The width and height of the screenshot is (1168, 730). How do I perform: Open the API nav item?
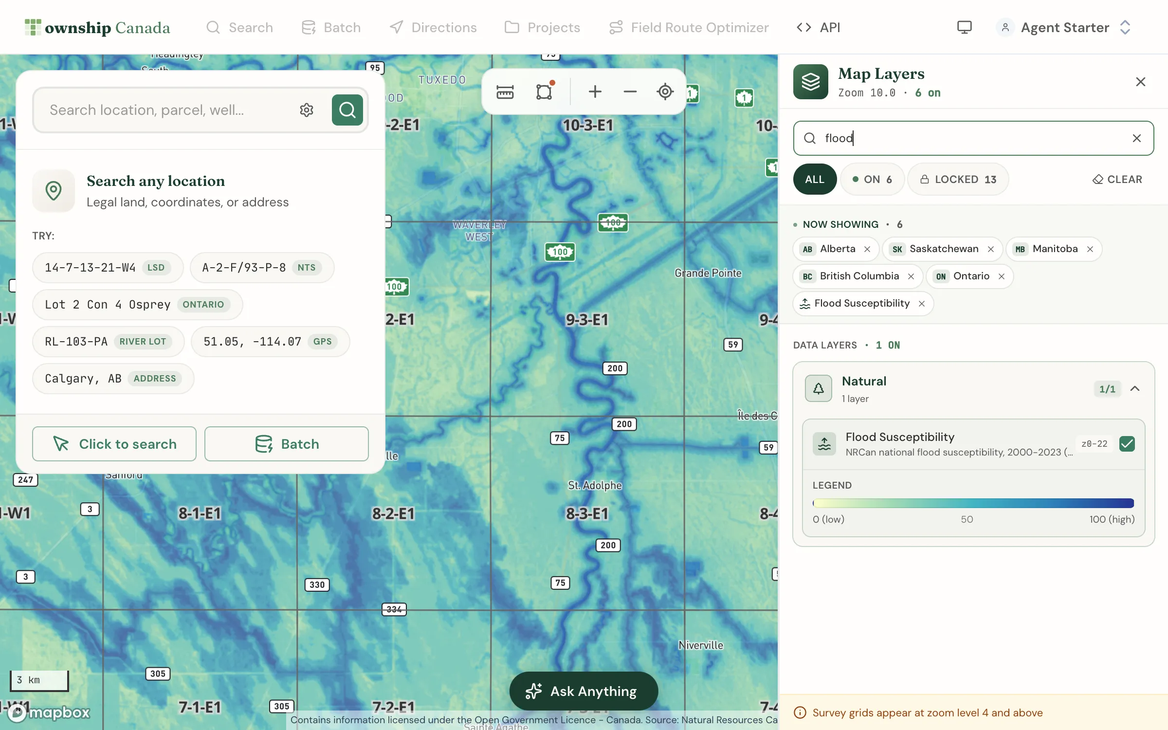(x=819, y=27)
